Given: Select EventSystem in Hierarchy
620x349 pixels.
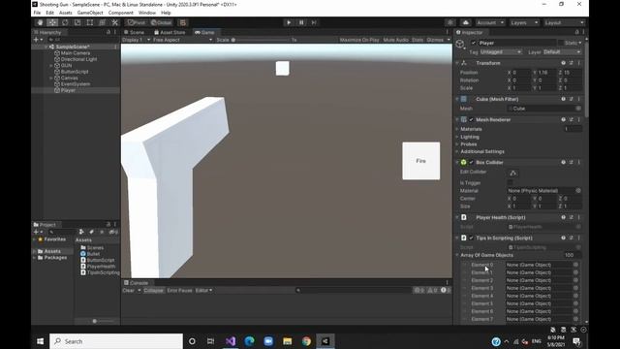Looking at the screenshot, I should click(76, 84).
